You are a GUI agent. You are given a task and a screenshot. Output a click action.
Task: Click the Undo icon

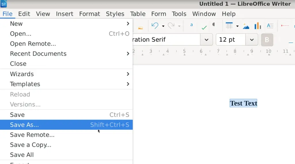point(155,26)
